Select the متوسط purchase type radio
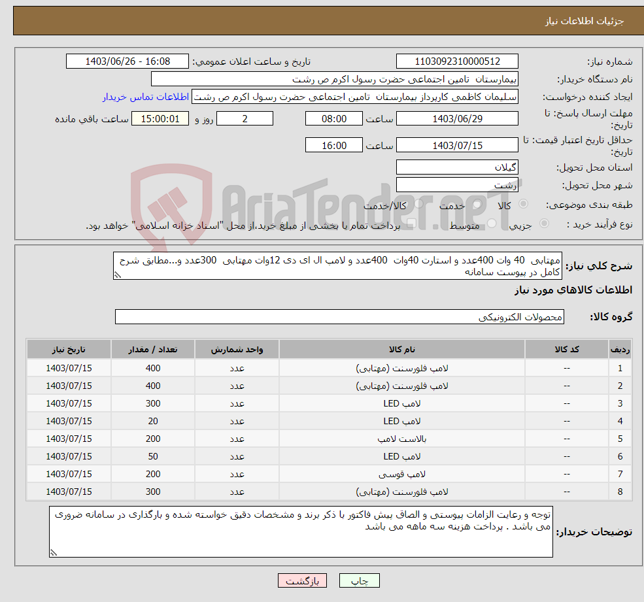Screen dimensions: 644x602 [492, 224]
